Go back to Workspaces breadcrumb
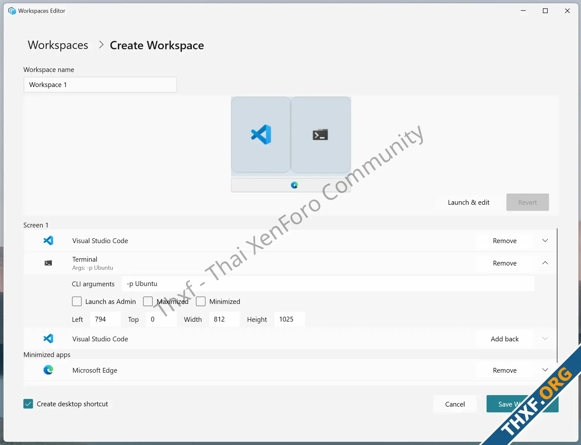 (x=58, y=45)
